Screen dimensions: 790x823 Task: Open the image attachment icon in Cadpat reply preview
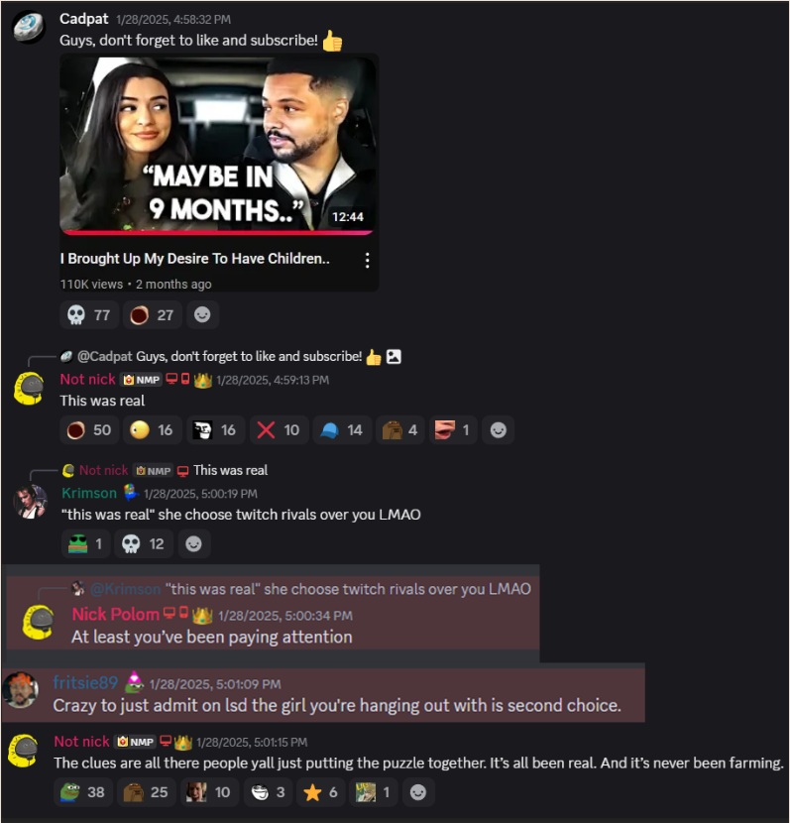(394, 357)
